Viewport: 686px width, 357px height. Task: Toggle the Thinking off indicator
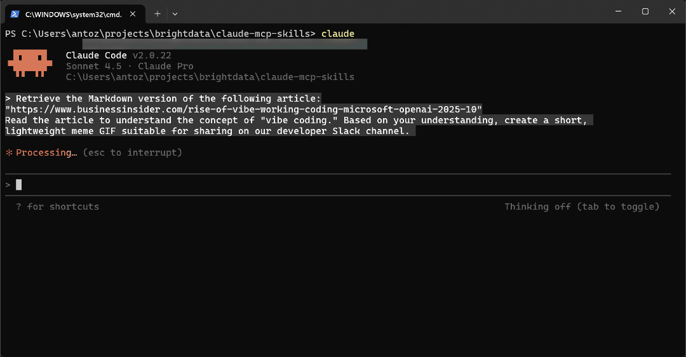[581, 206]
